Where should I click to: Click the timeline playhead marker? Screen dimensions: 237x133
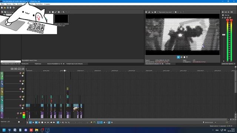click(x=64, y=71)
